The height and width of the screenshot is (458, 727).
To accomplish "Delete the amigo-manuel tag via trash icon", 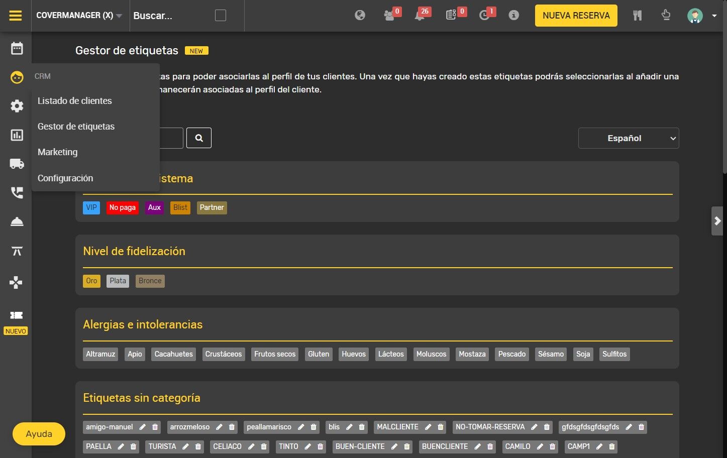I will tap(155, 427).
